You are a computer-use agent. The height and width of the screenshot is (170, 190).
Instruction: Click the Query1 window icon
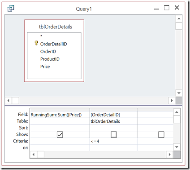tap(11, 9)
